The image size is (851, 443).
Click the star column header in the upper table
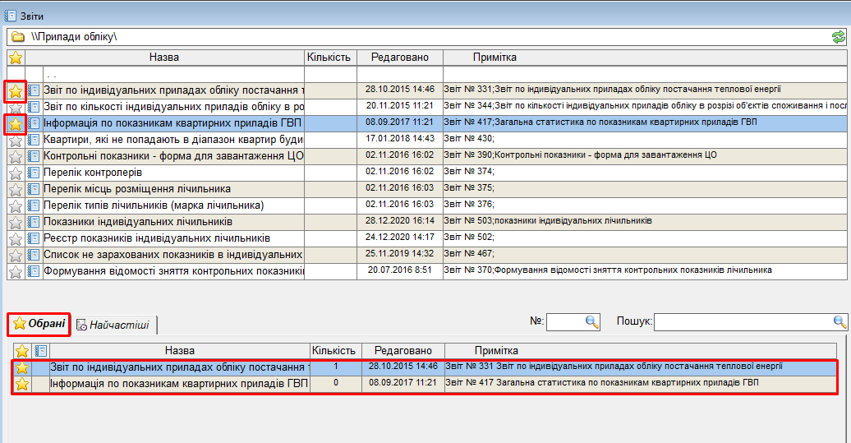[x=16, y=58]
